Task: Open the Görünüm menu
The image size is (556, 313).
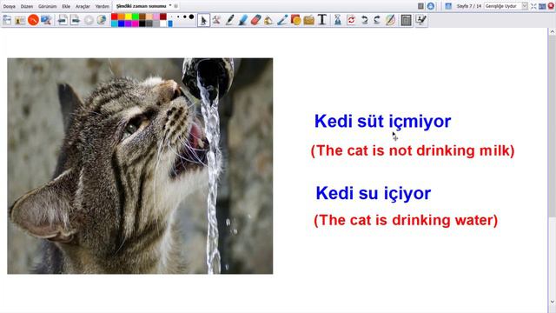Action: click(x=48, y=6)
